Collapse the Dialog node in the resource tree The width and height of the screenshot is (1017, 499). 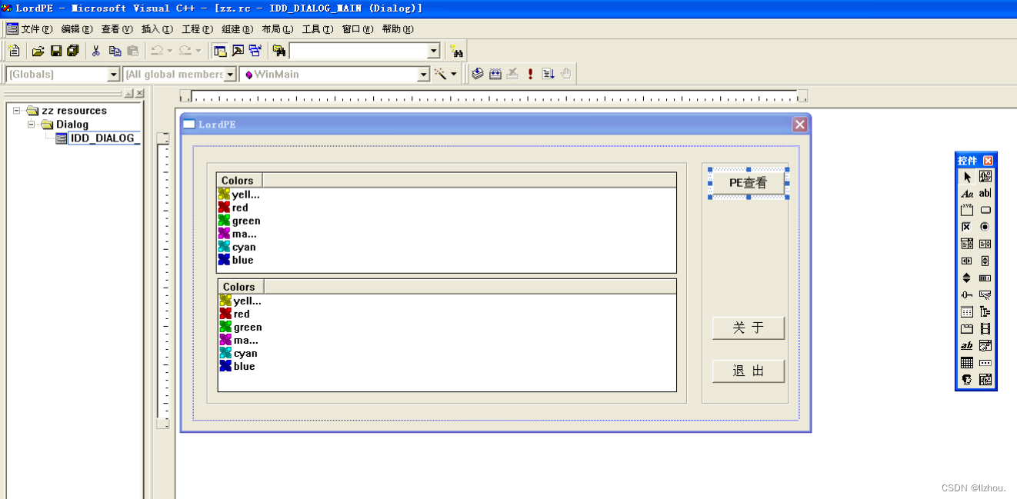click(x=31, y=124)
